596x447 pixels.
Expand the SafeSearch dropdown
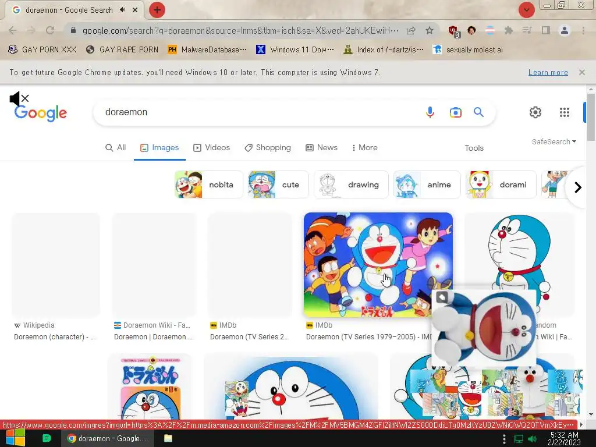[x=554, y=142]
